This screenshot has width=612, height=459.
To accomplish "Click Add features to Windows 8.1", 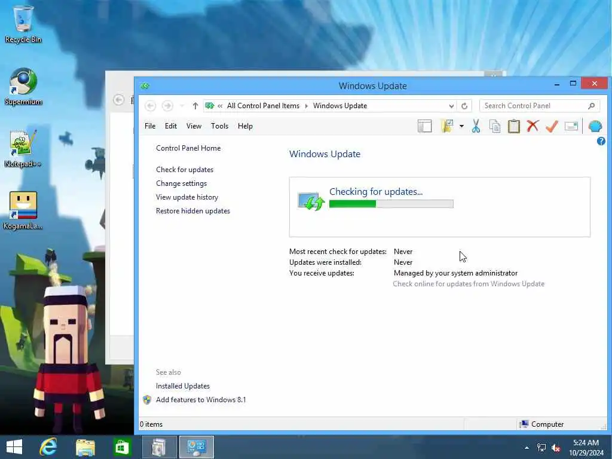I will [201, 400].
